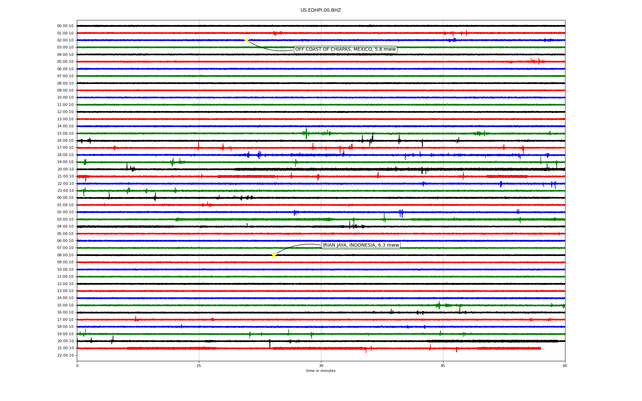Click the plot title US.EDHPI.00.BHZ
642x401 pixels.
(321, 10)
